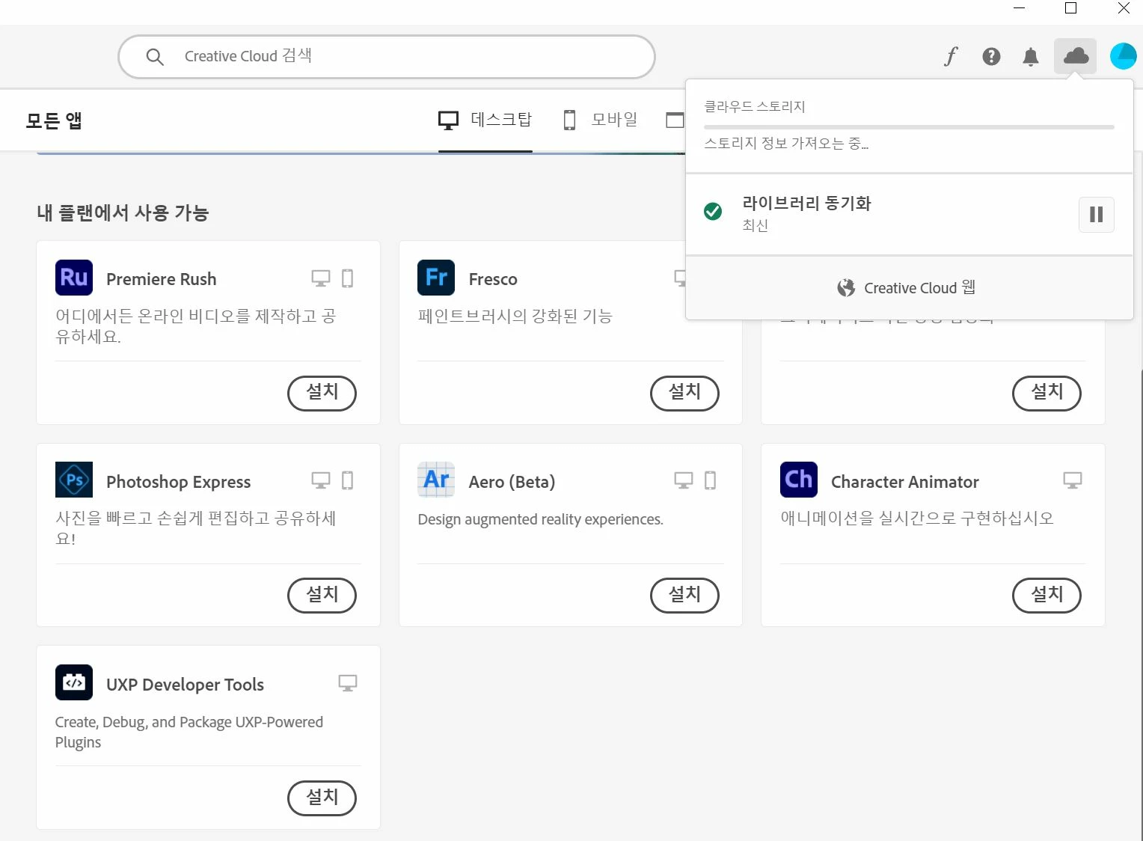Click the globe icon beside Creative Cloud 웹
The height and width of the screenshot is (841, 1143).
click(x=846, y=288)
